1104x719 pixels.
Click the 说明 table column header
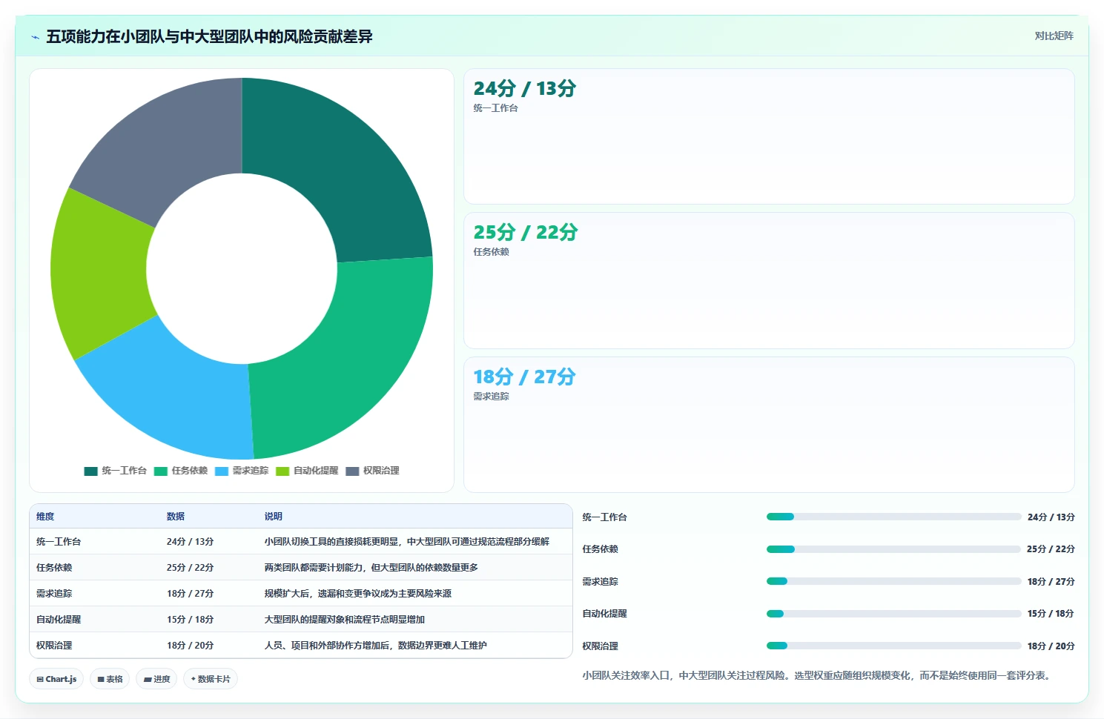pyautogui.click(x=274, y=517)
